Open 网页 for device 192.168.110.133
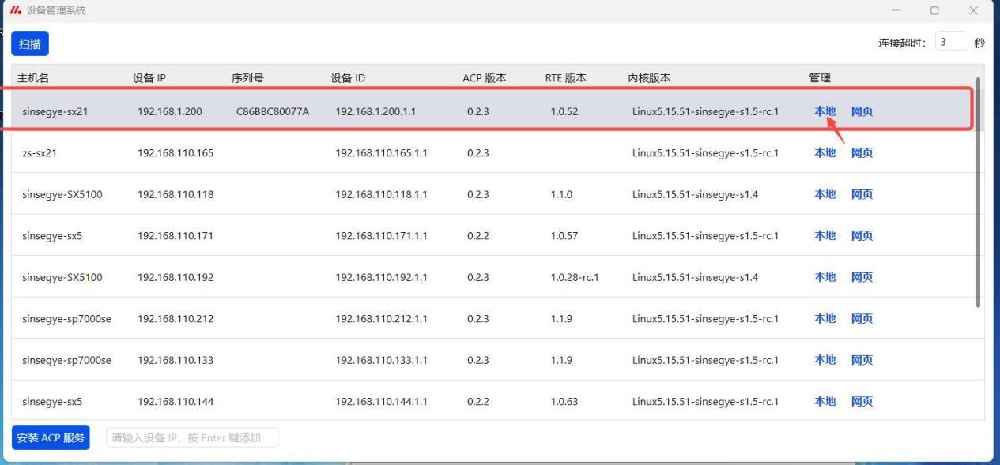 862,360
